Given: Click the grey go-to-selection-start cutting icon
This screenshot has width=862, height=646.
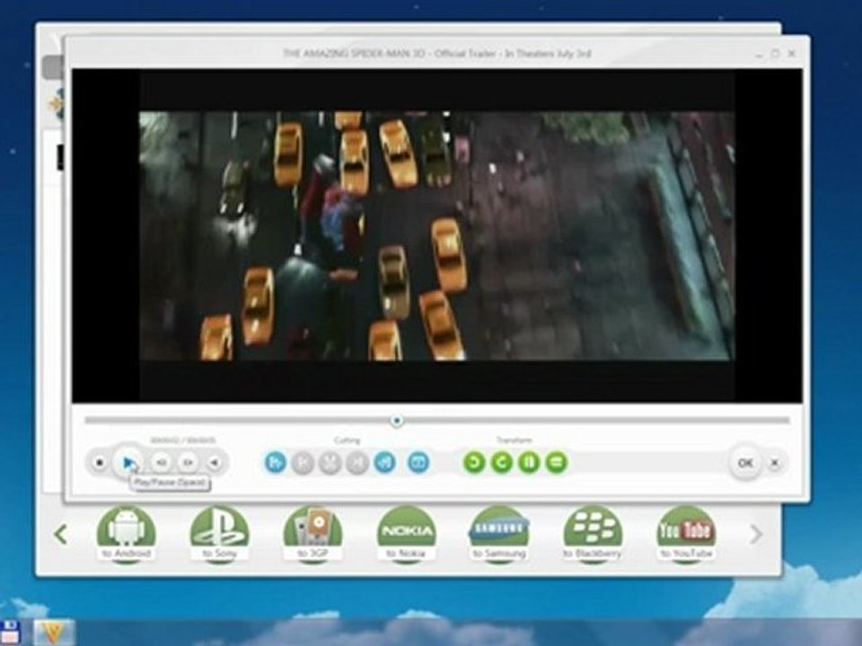Looking at the screenshot, I should point(303,463).
